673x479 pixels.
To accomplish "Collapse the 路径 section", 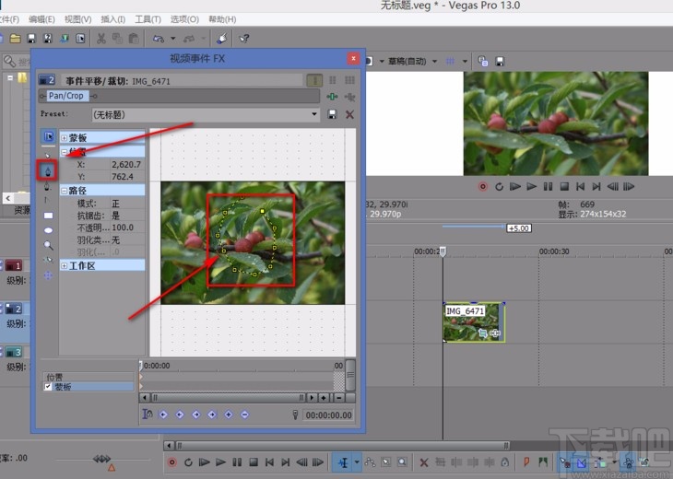I will (x=65, y=191).
